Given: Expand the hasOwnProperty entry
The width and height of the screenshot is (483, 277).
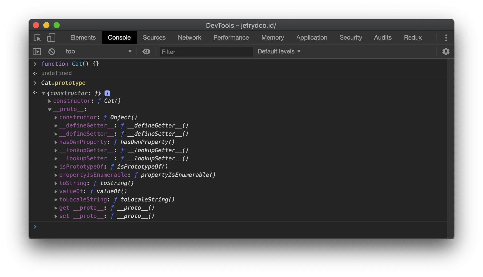Looking at the screenshot, I should pyautogui.click(x=56, y=142).
